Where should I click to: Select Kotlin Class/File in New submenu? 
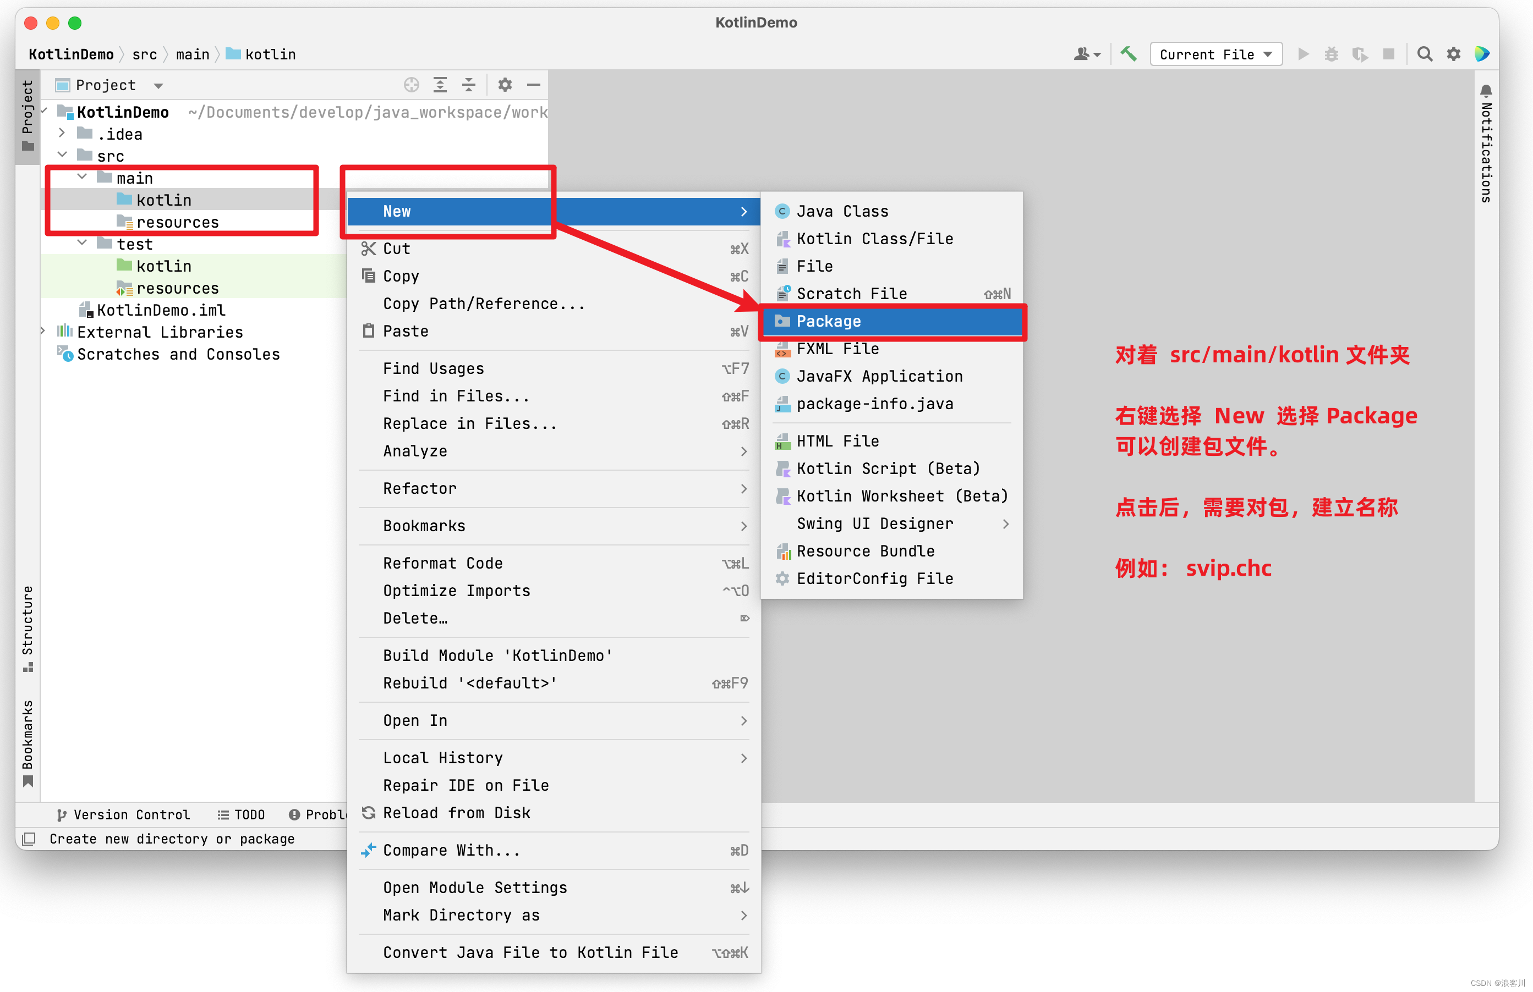point(891,239)
